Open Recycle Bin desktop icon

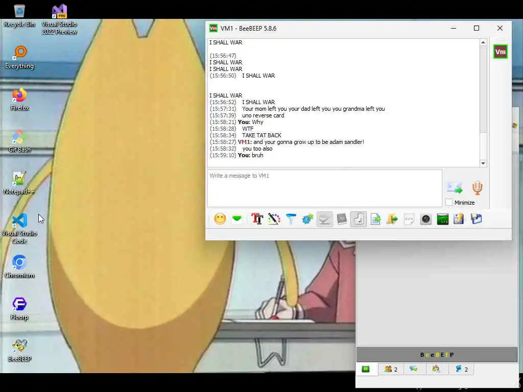(19, 16)
